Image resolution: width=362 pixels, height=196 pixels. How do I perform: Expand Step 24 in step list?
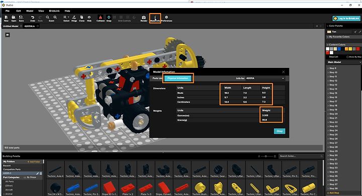coord(328,131)
